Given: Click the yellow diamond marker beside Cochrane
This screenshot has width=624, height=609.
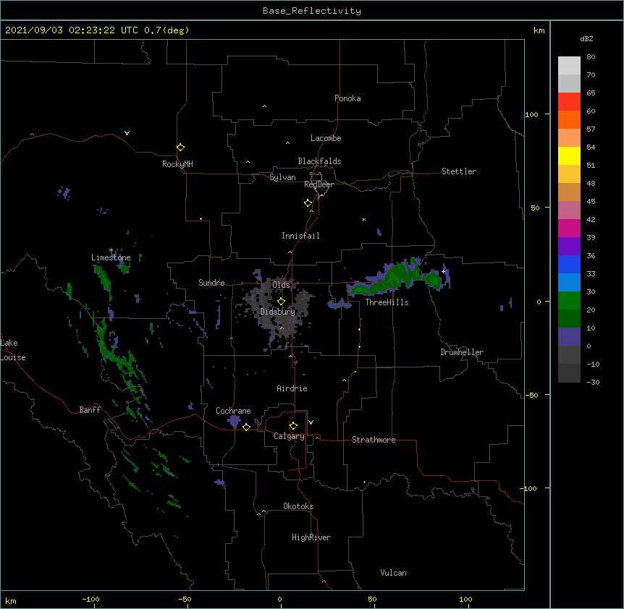Looking at the screenshot, I should click(x=246, y=427).
